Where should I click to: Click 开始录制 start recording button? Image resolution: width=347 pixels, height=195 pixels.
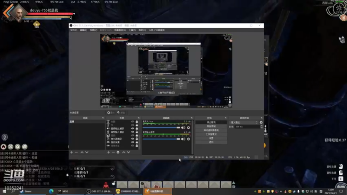point(211,126)
